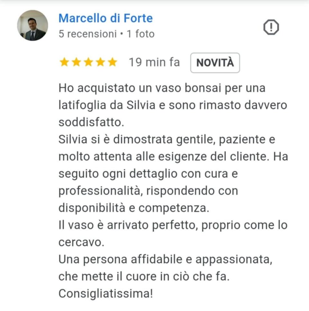
Task: Click the fifth gold rating star
Action: [x=112, y=62]
